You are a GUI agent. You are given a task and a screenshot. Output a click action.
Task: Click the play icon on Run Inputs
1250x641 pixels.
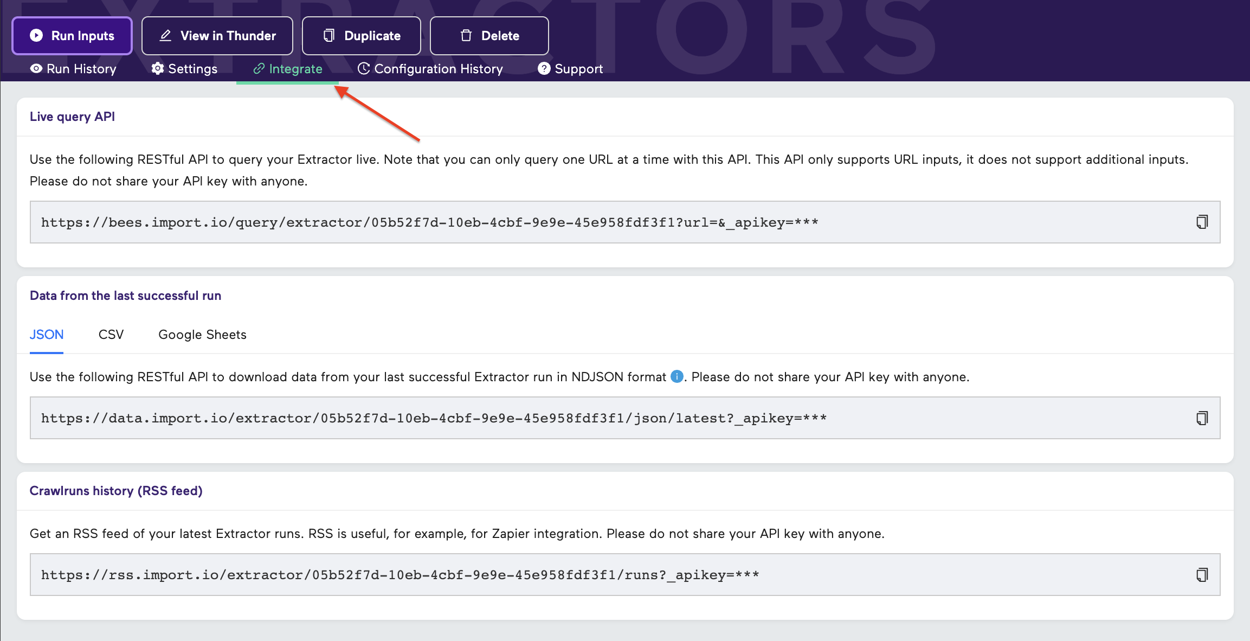(x=35, y=35)
